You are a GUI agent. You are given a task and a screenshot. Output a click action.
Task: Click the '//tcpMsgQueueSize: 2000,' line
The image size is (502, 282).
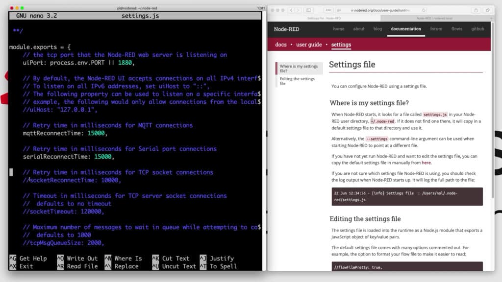(63, 243)
